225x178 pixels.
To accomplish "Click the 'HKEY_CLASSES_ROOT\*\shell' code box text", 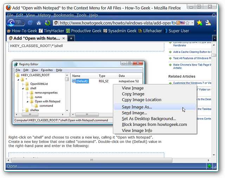I will pyautogui.click(x=37, y=46).
